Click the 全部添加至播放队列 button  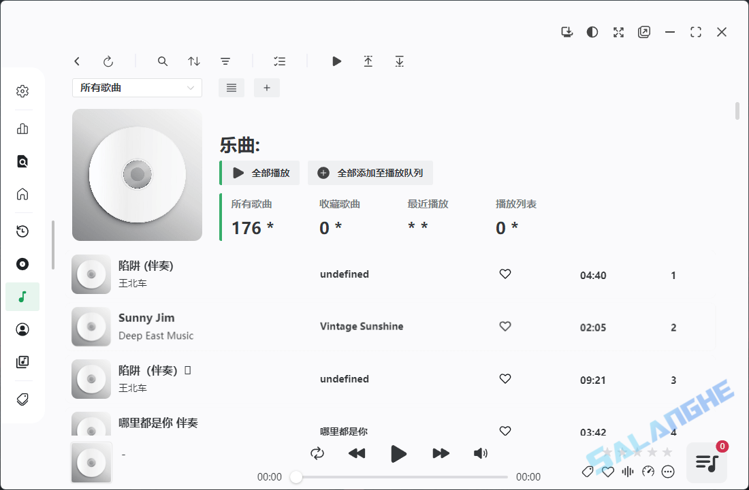click(x=370, y=173)
